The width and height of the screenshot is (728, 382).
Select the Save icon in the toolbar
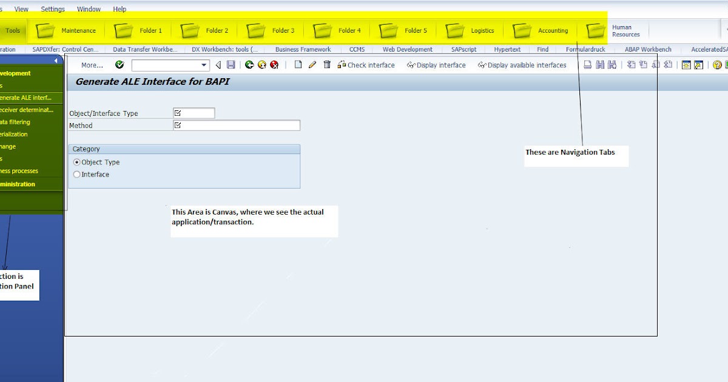click(x=232, y=65)
